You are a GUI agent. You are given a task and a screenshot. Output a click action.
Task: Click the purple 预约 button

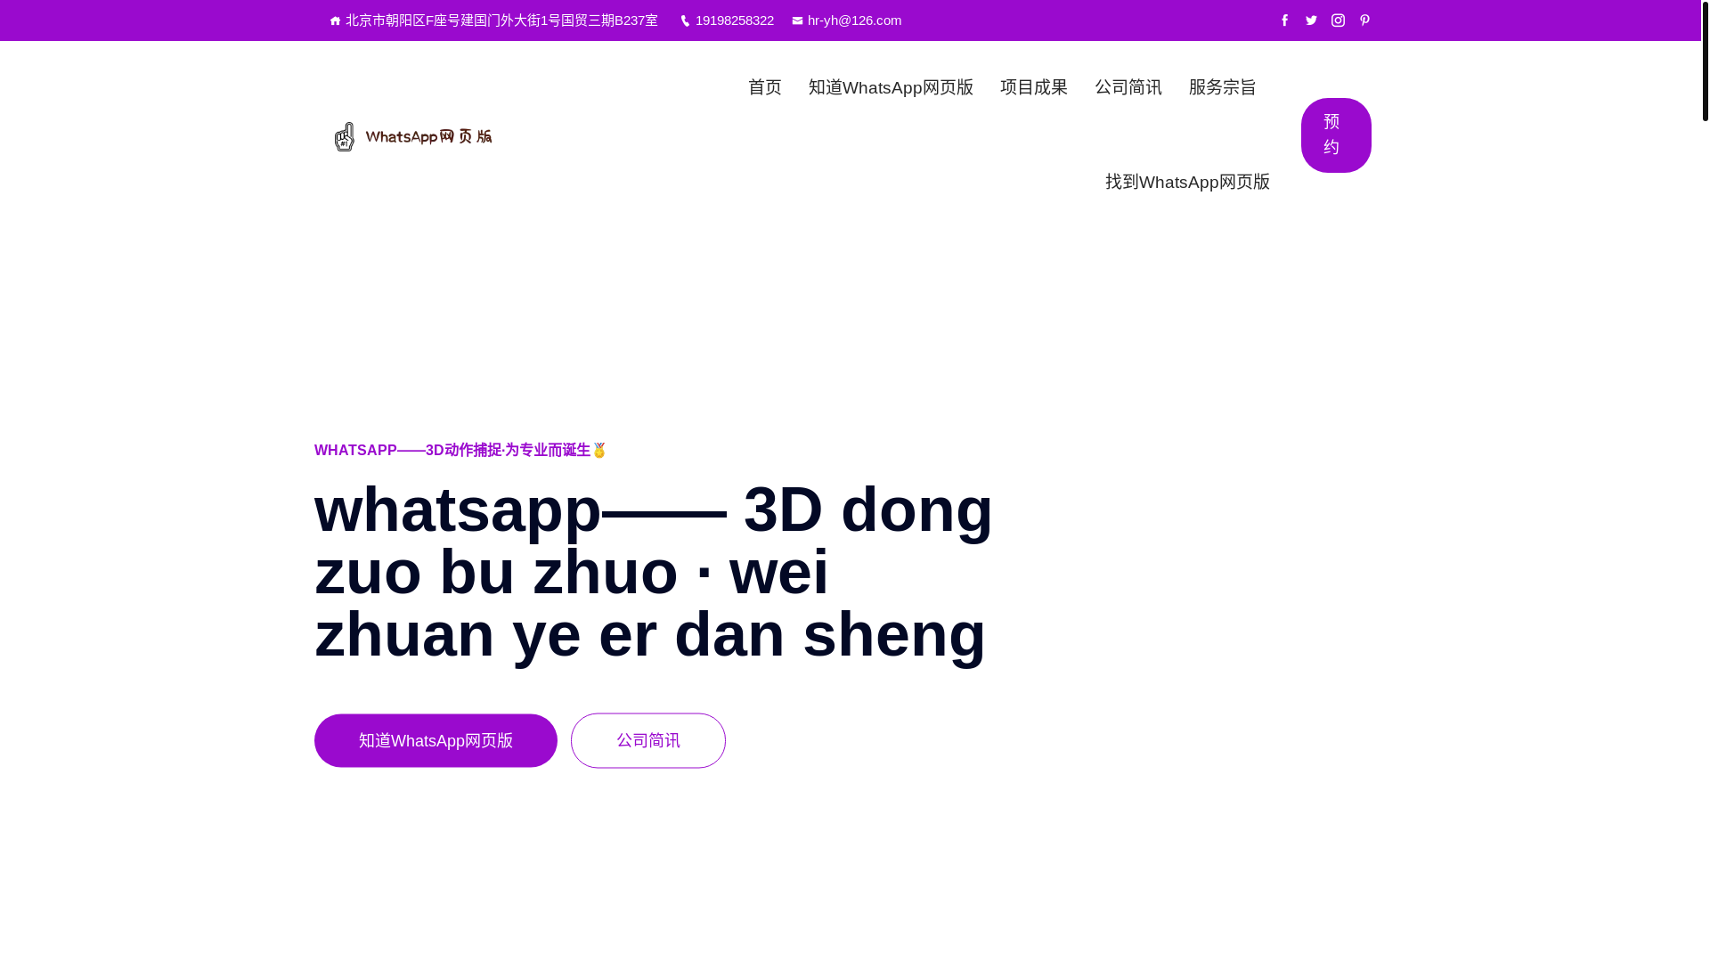coord(1336,135)
